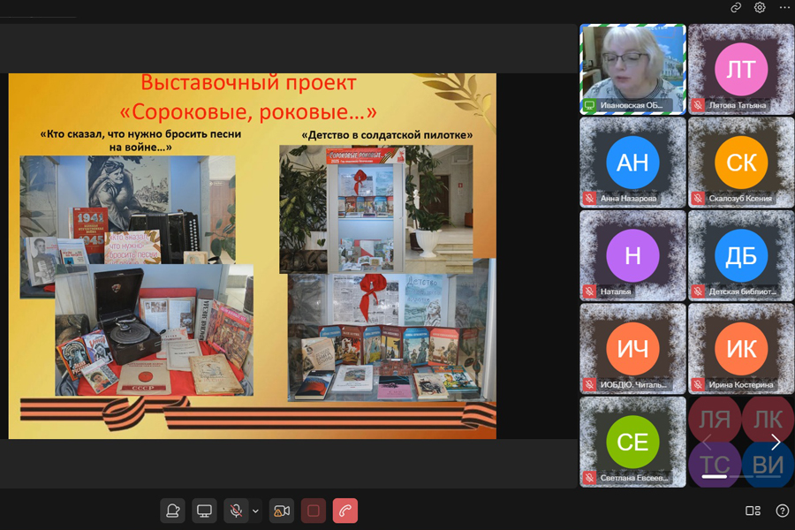Image resolution: width=795 pixels, height=530 pixels.
Task: Click Анна Назарова participant tile
Action: (x=632, y=162)
